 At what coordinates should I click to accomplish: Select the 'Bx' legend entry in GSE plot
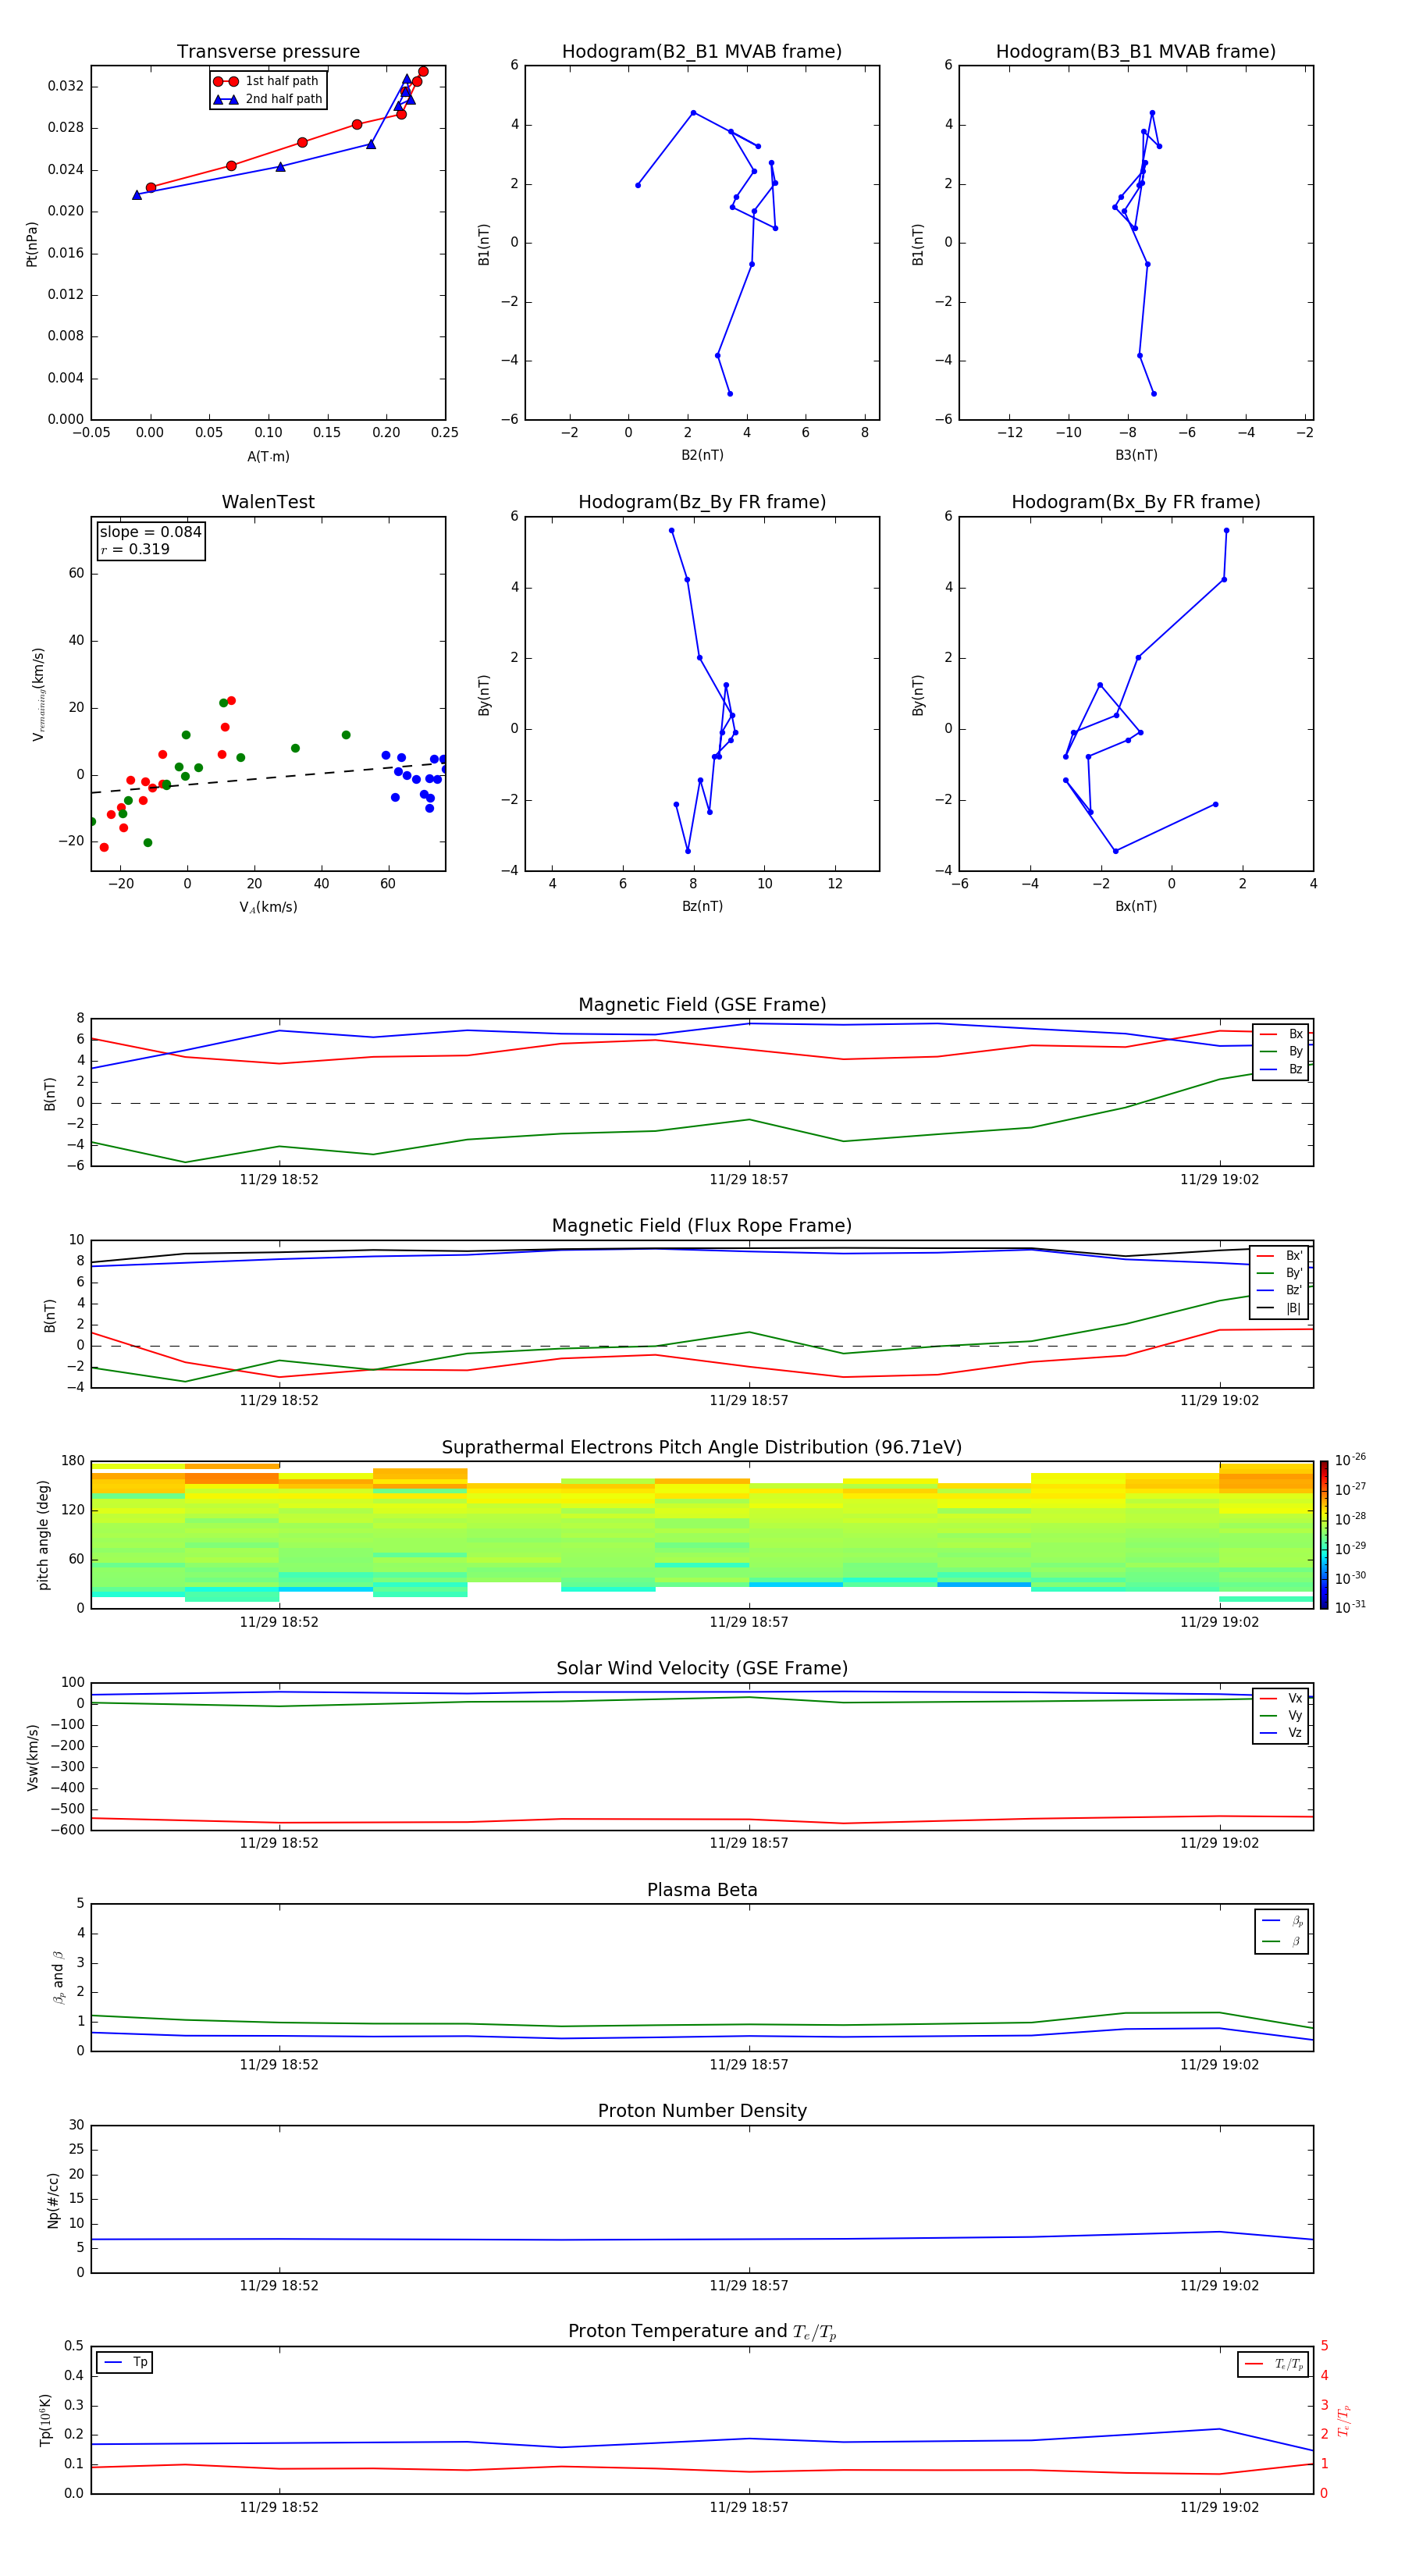point(1281,1034)
